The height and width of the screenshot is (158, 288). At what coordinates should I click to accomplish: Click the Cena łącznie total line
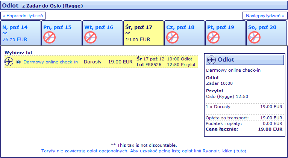[244, 129]
